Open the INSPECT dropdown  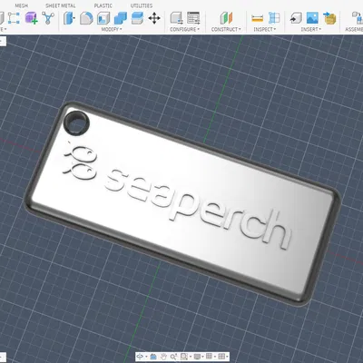[x=265, y=29]
